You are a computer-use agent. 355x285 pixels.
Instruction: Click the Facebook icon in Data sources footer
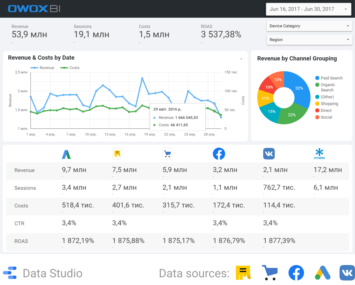[296, 273]
